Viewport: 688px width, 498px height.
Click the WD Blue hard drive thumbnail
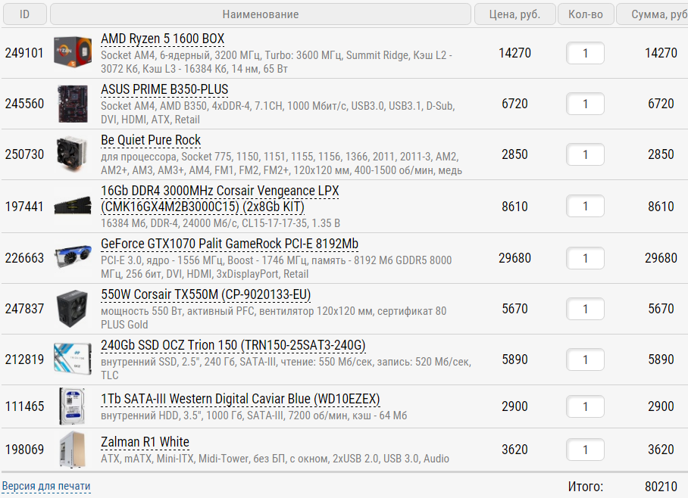(73, 406)
